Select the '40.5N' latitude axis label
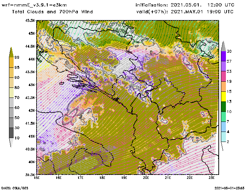 click(30, 149)
